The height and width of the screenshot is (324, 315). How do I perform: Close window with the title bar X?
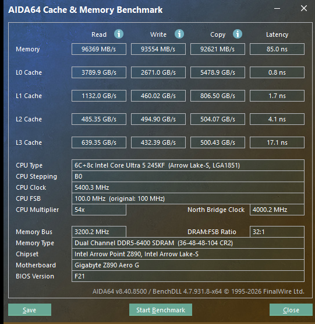(x=304, y=9)
